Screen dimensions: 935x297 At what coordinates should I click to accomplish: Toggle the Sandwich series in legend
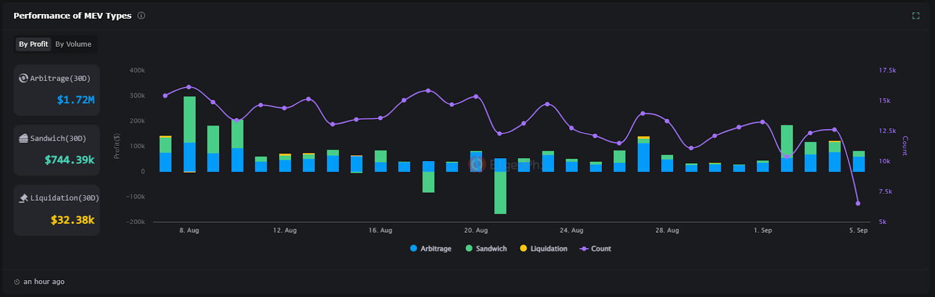click(x=491, y=249)
